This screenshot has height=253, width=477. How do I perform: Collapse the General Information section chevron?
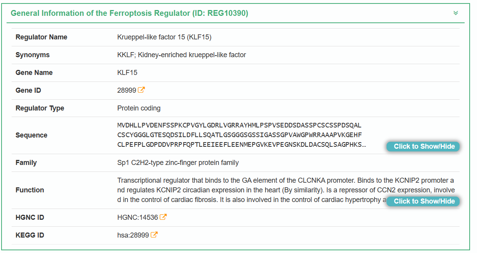[456, 13]
